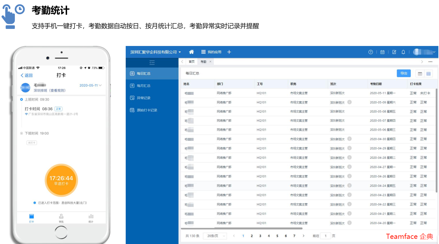Switch table to compact grid view icon
The height and width of the screenshot is (244, 439).
tap(420, 73)
